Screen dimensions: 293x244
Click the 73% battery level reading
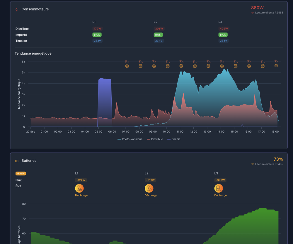tap(278, 159)
